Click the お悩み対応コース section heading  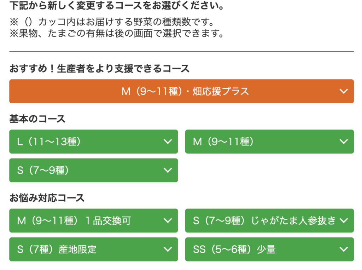[47, 198]
